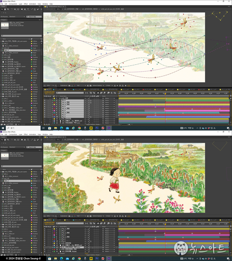Click Yellow label swatch of layer 1 upper timeline
Image resolution: width=232 pixels, height=261 pixels.
pyautogui.click(x=54, y=98)
